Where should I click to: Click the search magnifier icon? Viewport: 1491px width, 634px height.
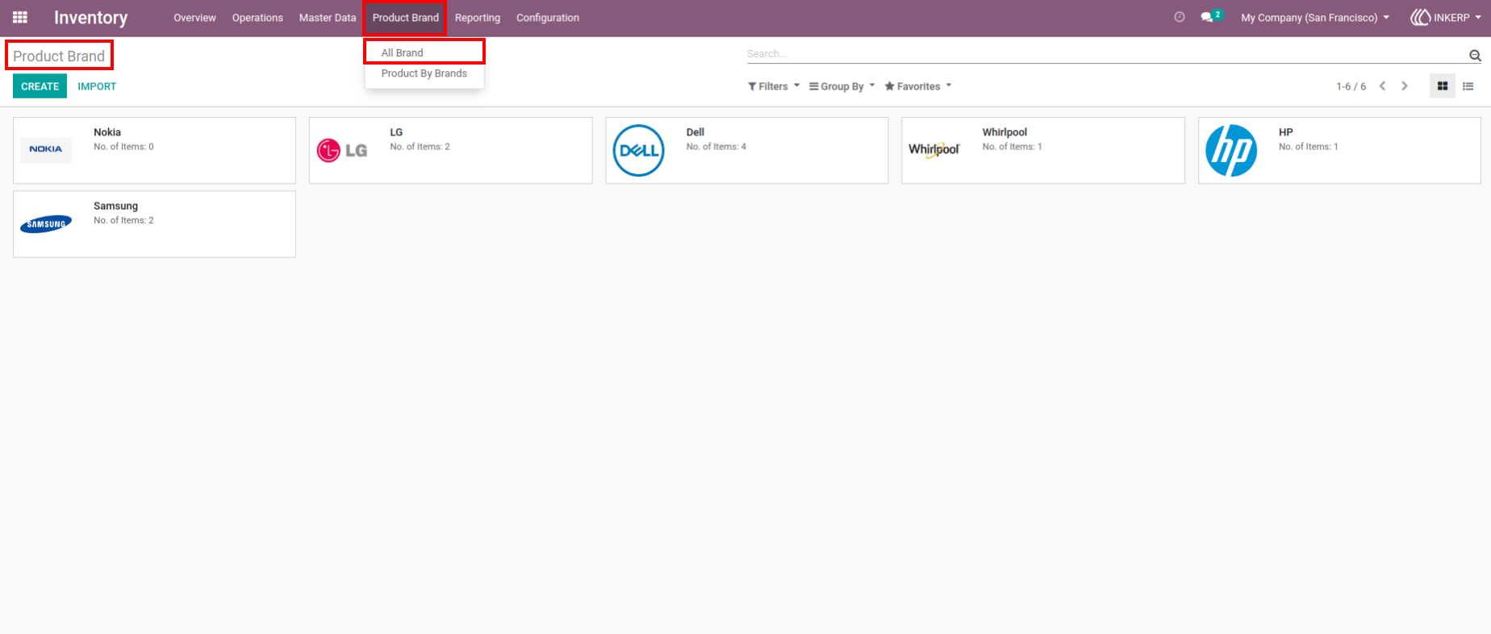pos(1475,55)
